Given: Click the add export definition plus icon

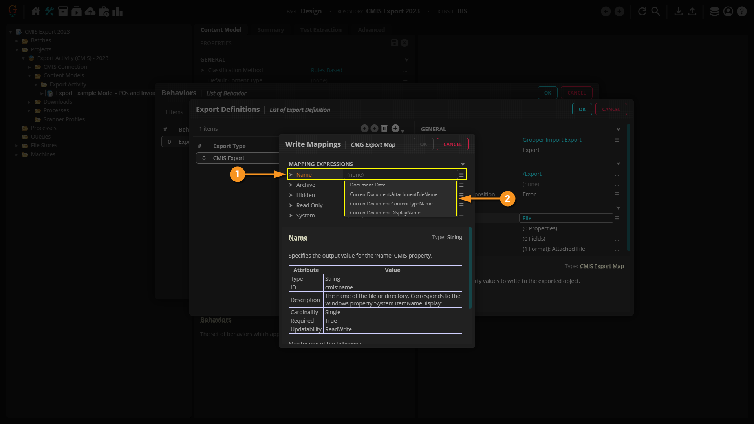Looking at the screenshot, I should pyautogui.click(x=395, y=128).
